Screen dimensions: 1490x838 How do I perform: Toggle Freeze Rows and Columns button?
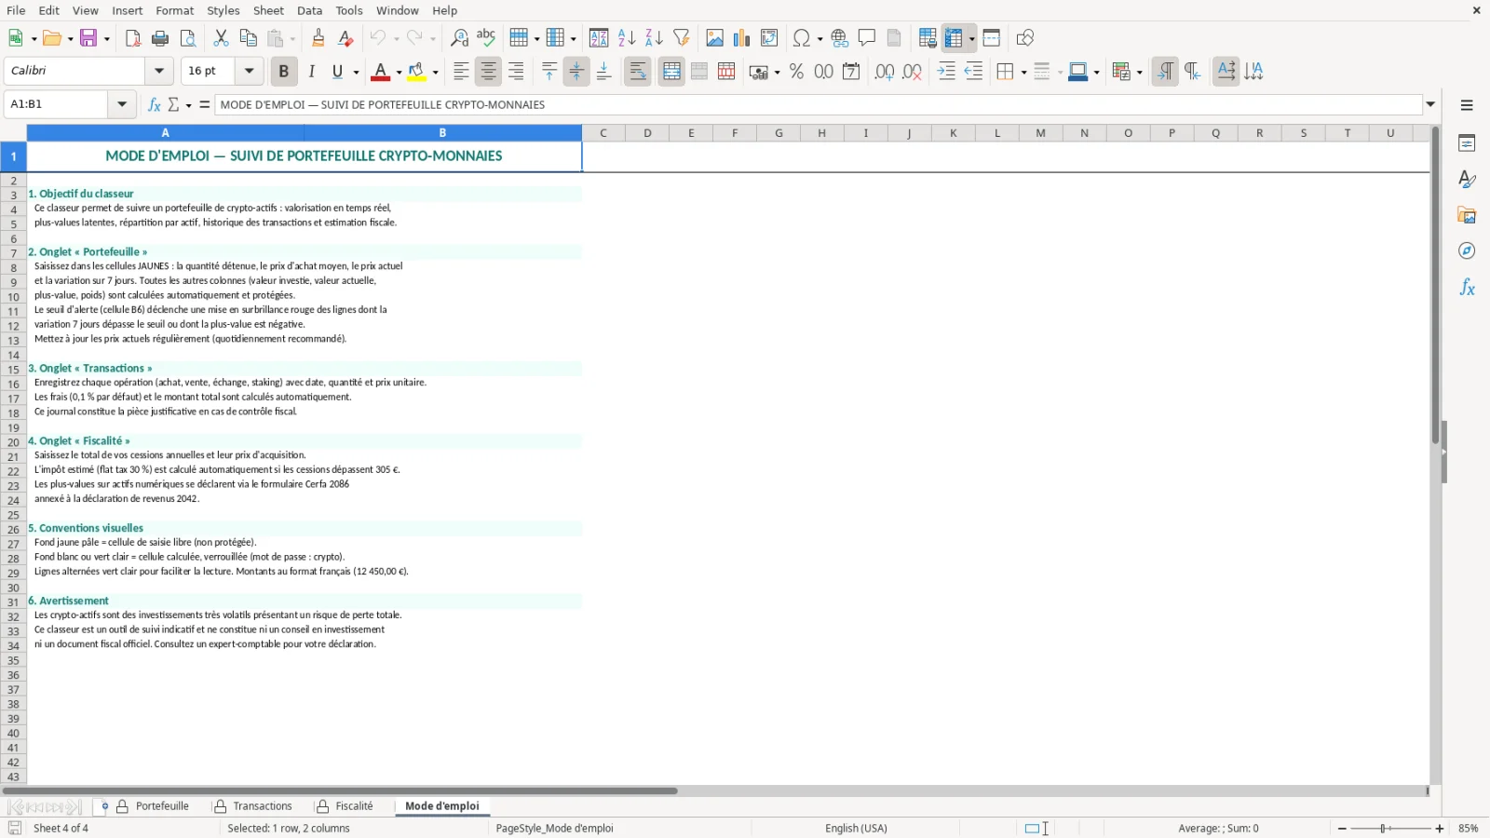coord(953,38)
